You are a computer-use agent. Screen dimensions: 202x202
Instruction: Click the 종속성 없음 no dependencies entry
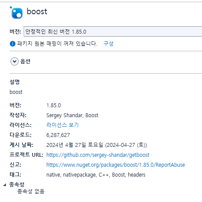click(x=31, y=191)
